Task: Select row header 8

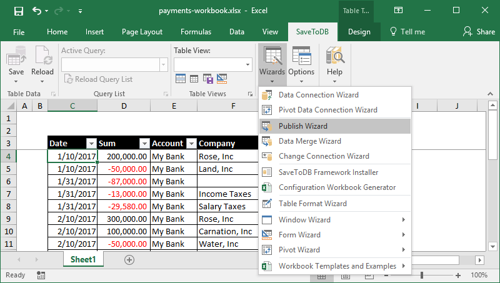Action: [x=9, y=207]
